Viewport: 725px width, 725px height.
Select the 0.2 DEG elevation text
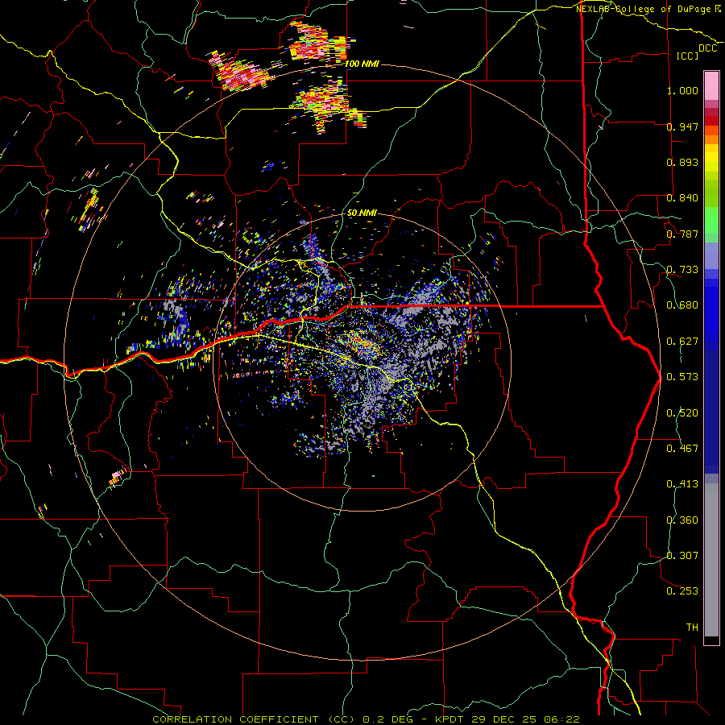pos(388,719)
